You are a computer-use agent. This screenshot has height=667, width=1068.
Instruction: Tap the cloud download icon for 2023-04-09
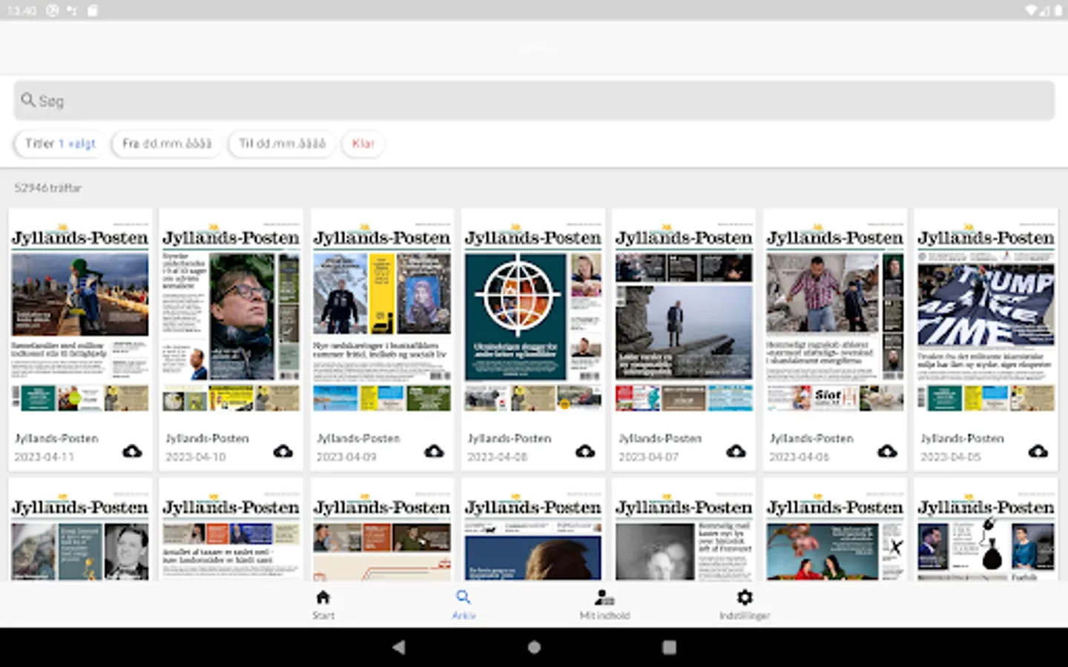(x=434, y=451)
